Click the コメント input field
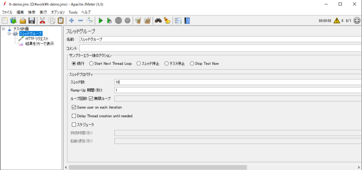The image size is (362, 170). (x=220, y=48)
